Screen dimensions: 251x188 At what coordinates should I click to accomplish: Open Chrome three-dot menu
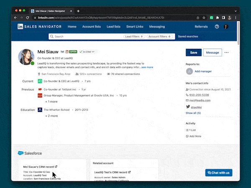tap(236, 18)
